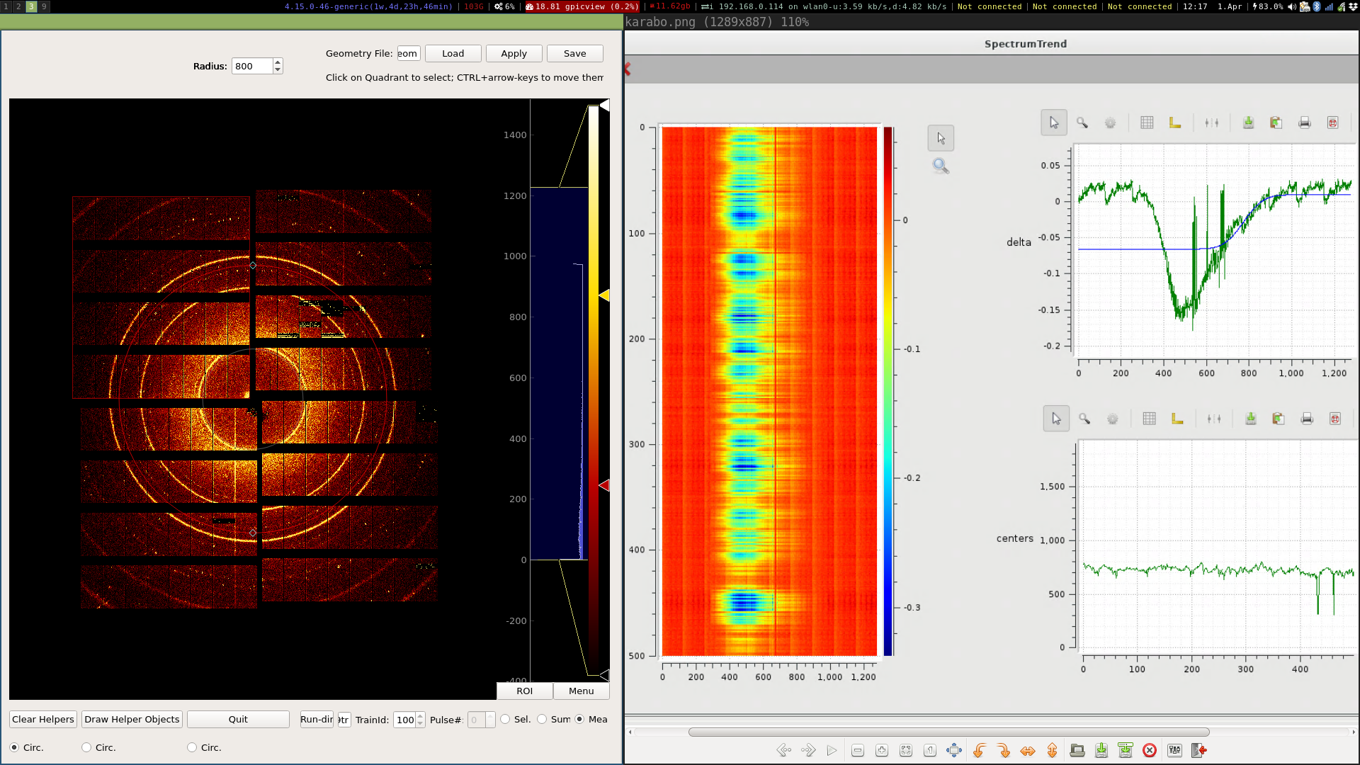The image size is (1360, 765).
Task: Activate zoom magnifier in delta plot toolbar
Action: coord(1082,123)
